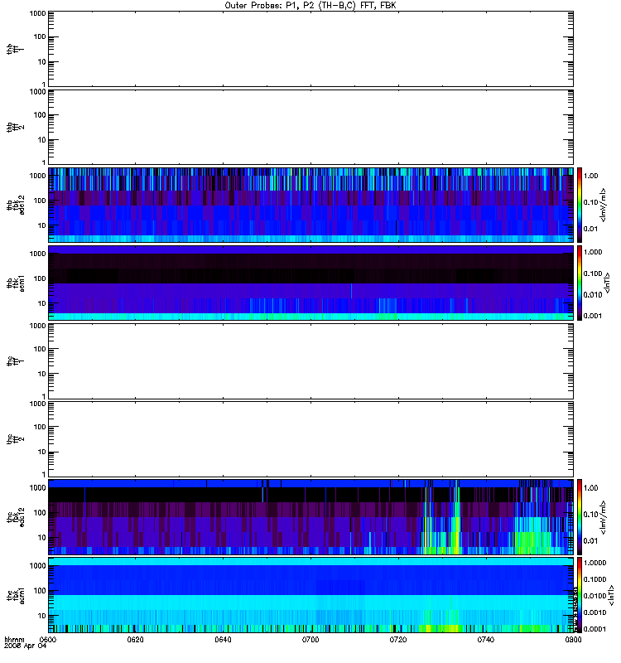
Task: Open the empty thb fff 2 panel
Action: click(310, 127)
